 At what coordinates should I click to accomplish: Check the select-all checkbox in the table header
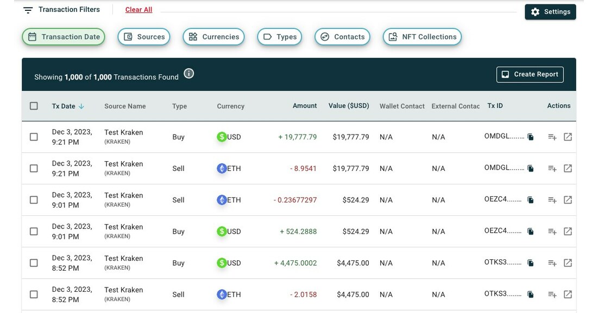point(33,106)
